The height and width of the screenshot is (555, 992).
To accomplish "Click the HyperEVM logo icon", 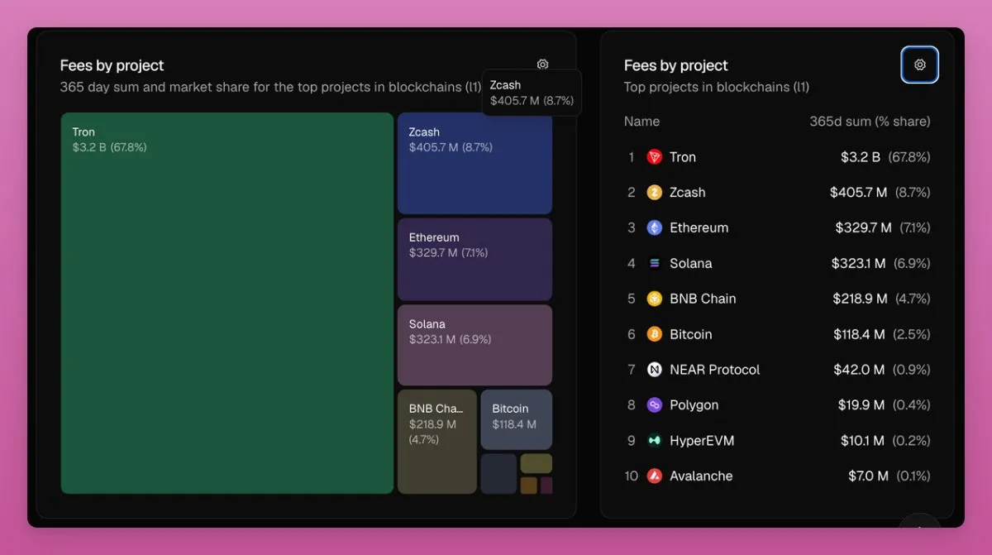I will pyautogui.click(x=655, y=441).
